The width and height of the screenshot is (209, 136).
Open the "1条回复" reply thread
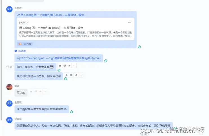pyautogui.click(x=20, y=51)
